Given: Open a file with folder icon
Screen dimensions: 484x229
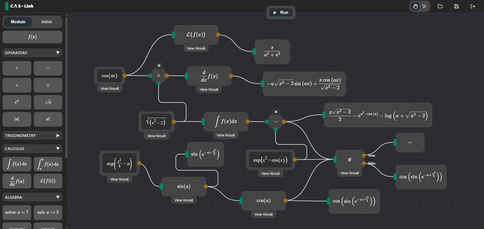Looking at the screenshot, I should click(440, 6).
